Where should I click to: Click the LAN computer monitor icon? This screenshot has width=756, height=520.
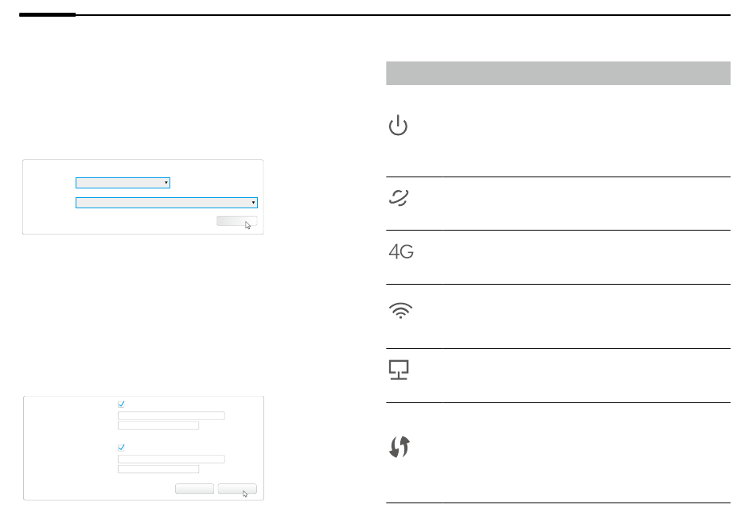pyautogui.click(x=399, y=370)
